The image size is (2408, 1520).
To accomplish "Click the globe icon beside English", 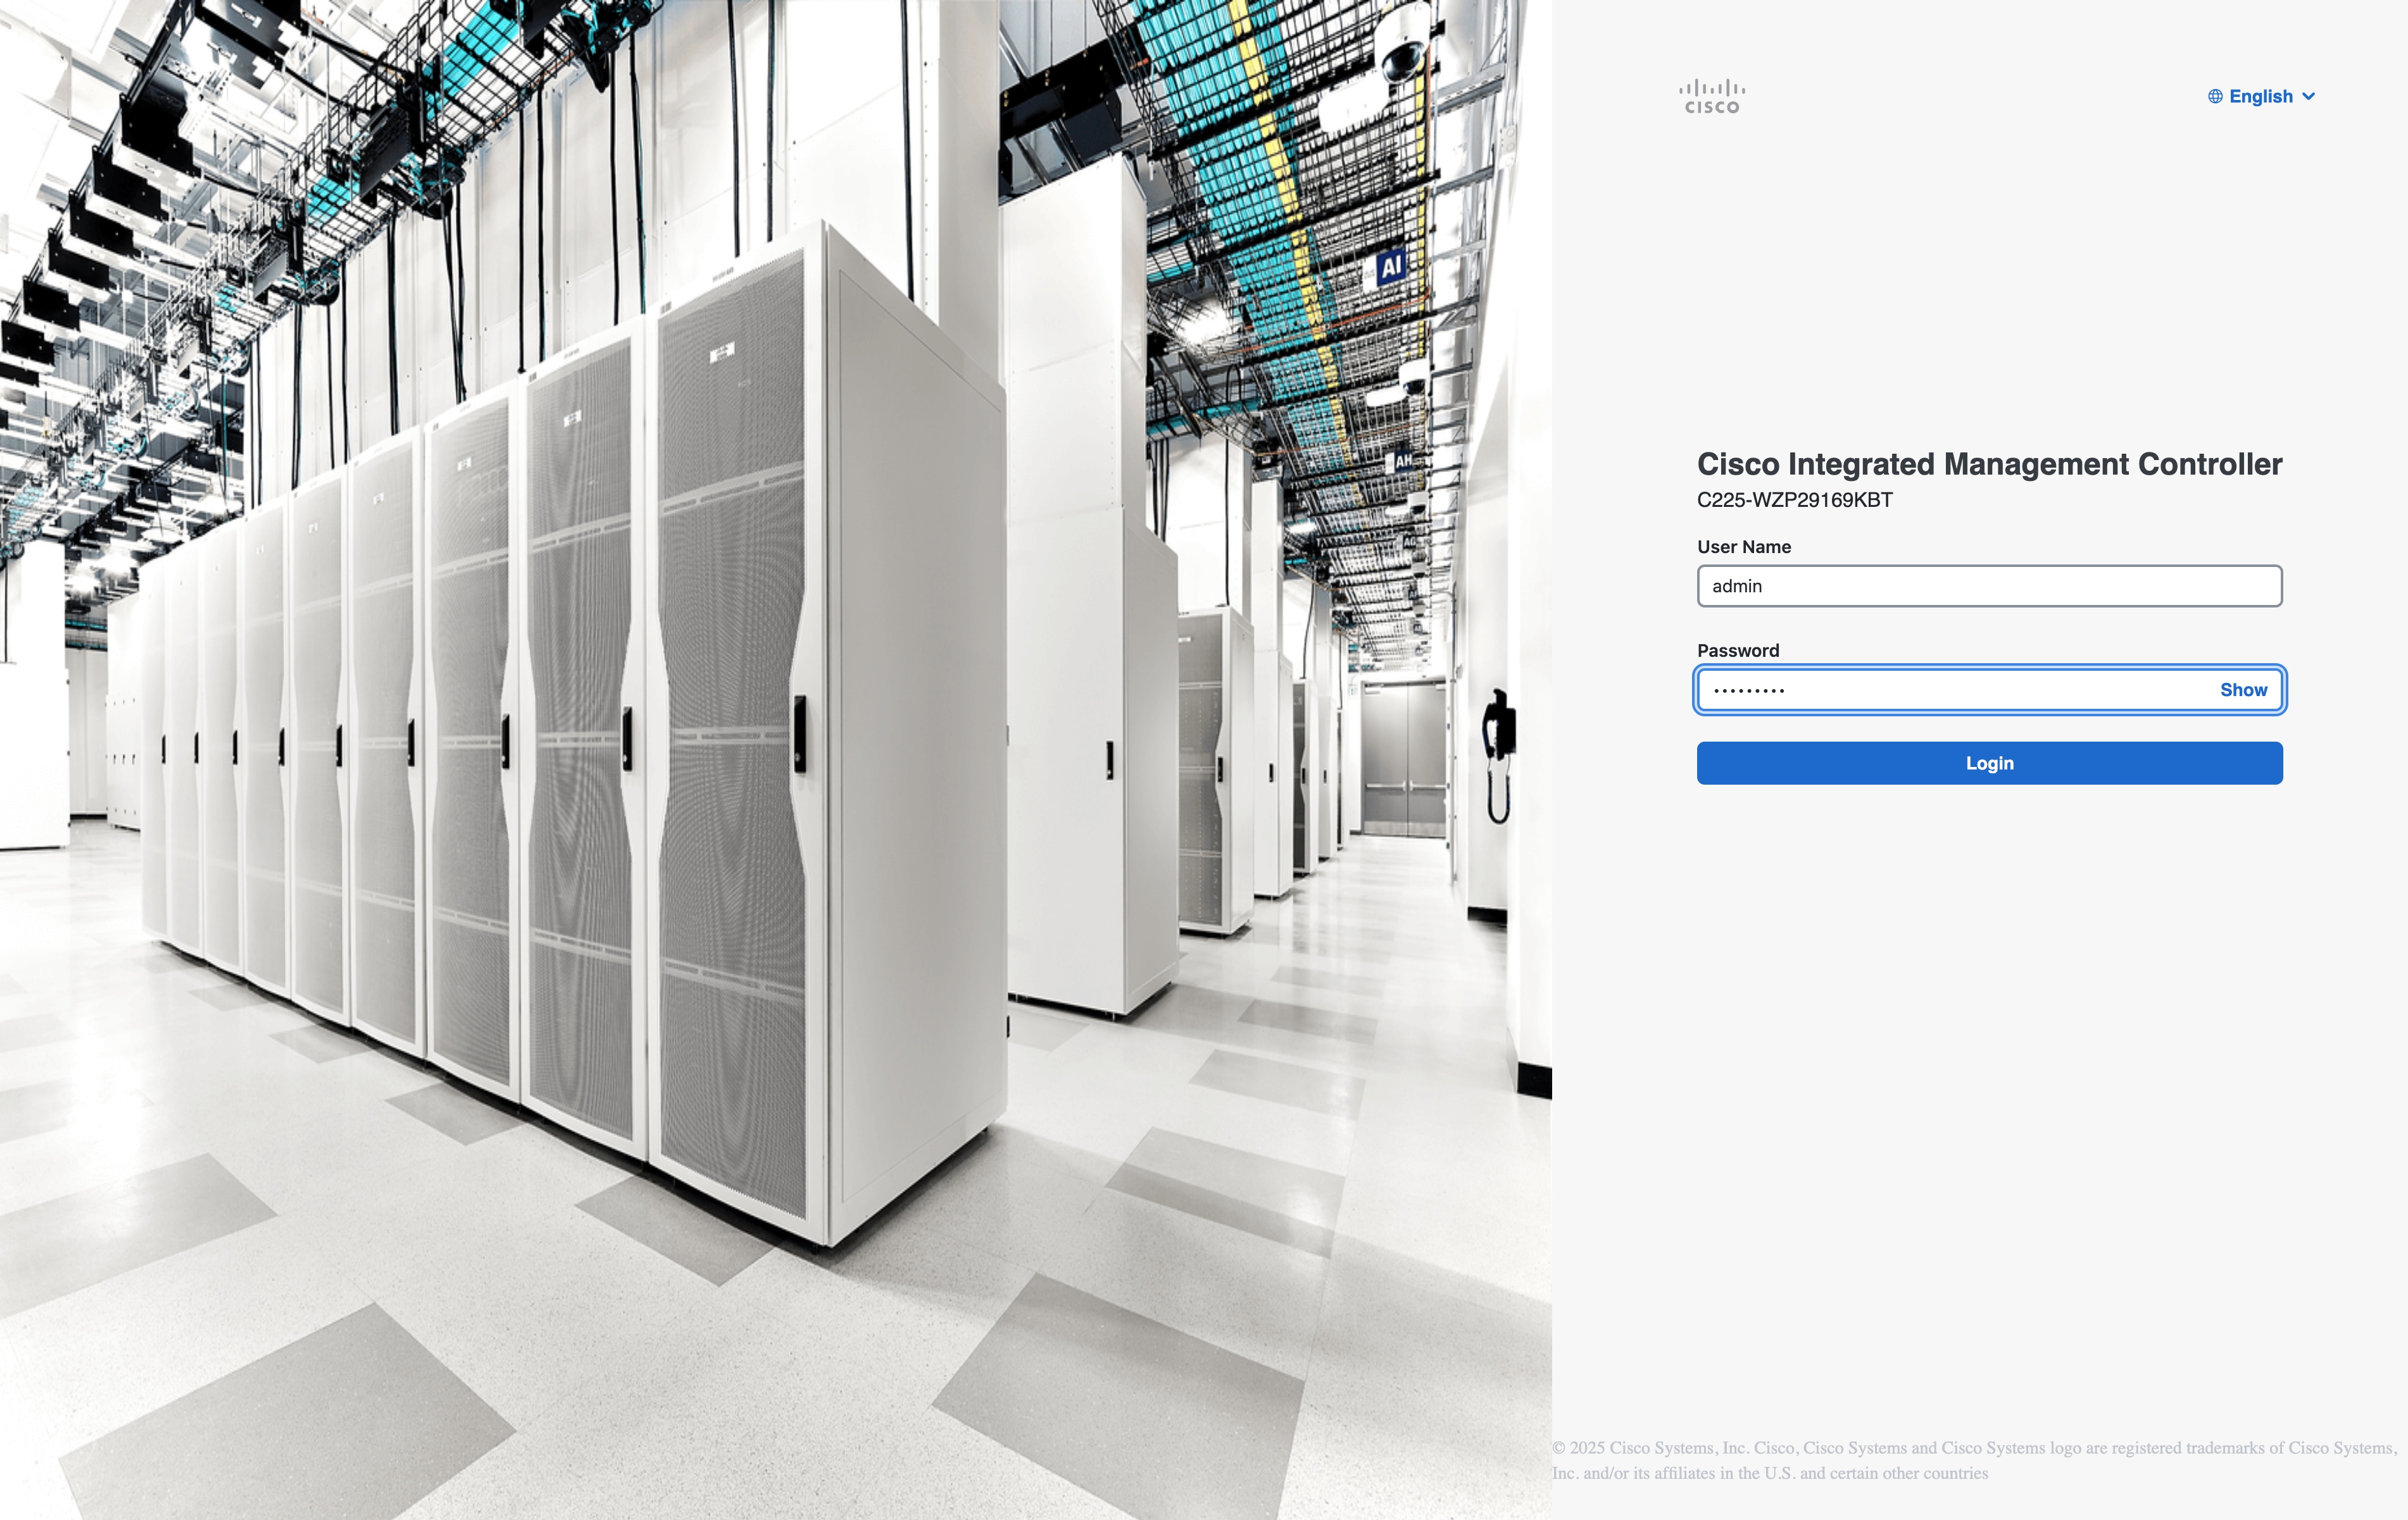I will 2215,97.
